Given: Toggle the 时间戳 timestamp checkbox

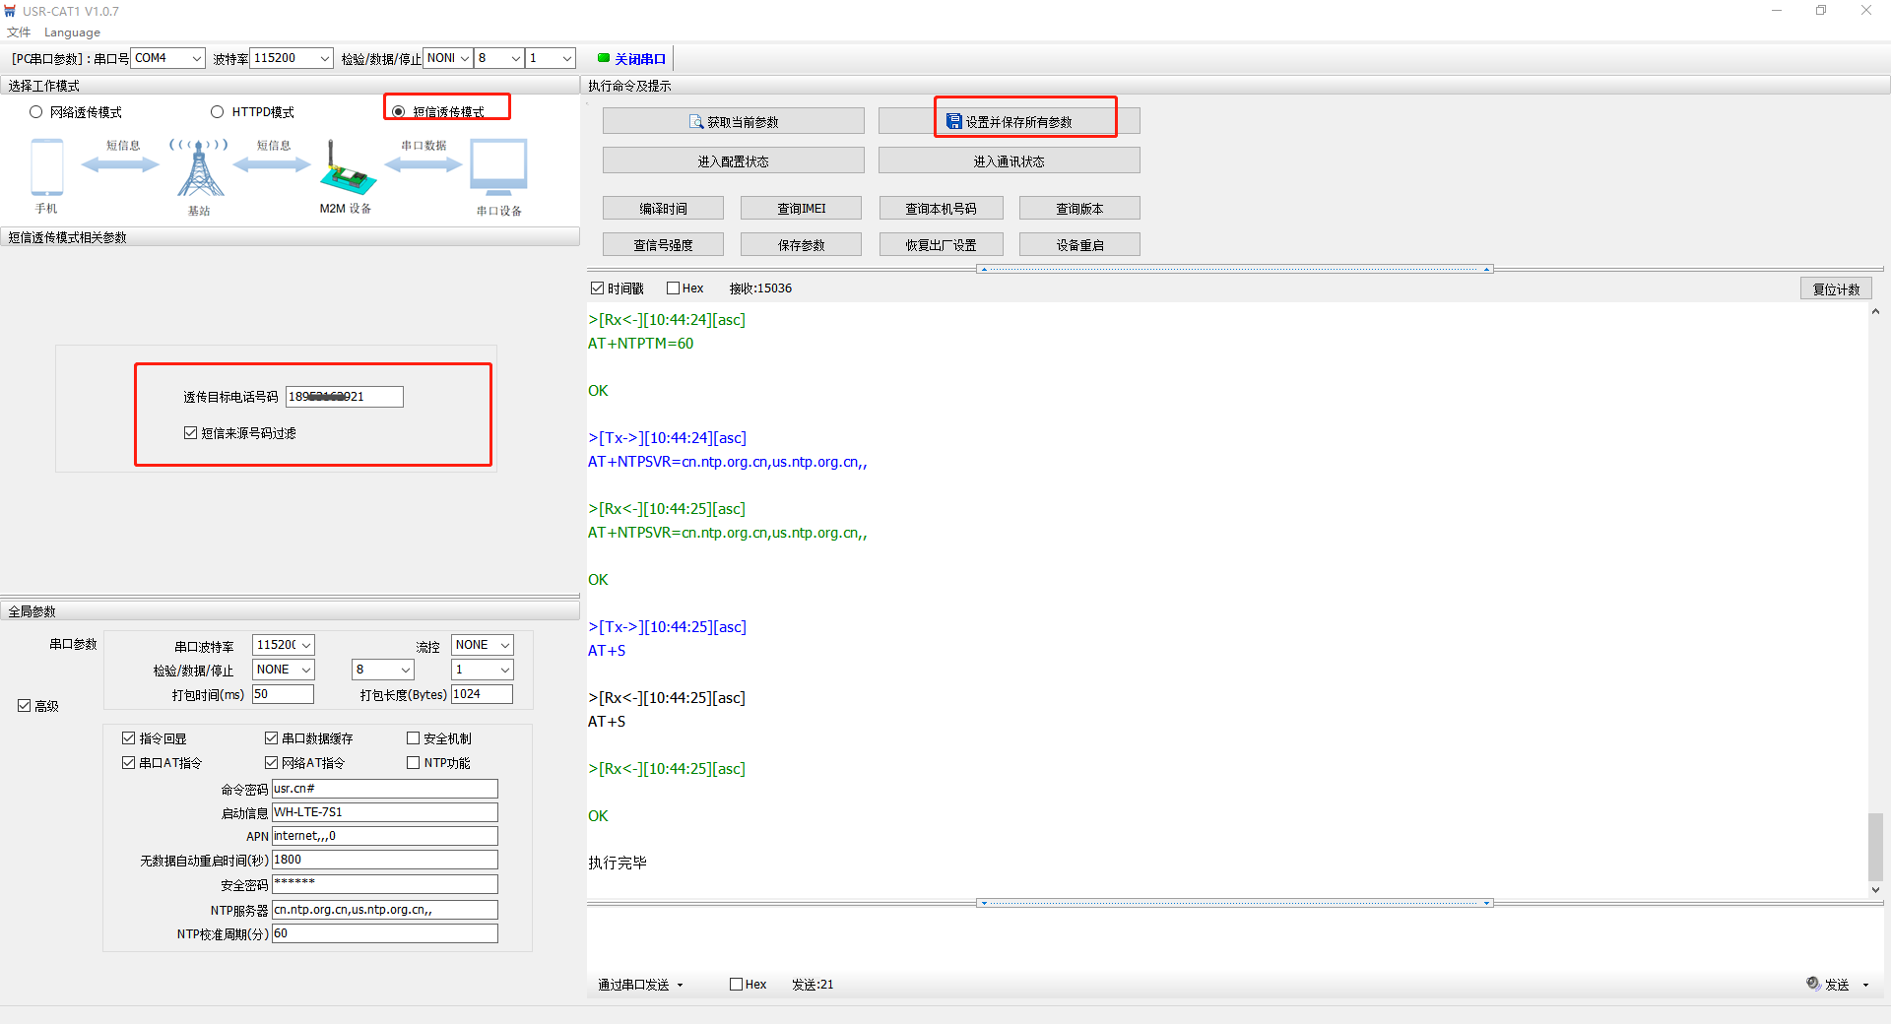Looking at the screenshot, I should [597, 288].
